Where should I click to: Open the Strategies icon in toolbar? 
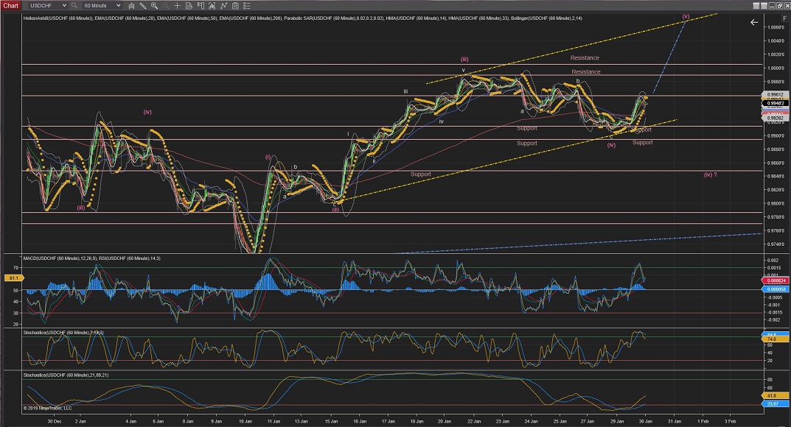click(212, 5)
